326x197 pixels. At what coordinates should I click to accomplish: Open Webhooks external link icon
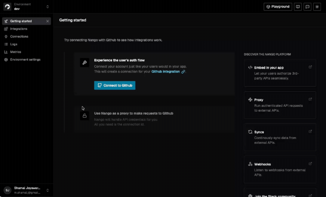tap(310, 163)
